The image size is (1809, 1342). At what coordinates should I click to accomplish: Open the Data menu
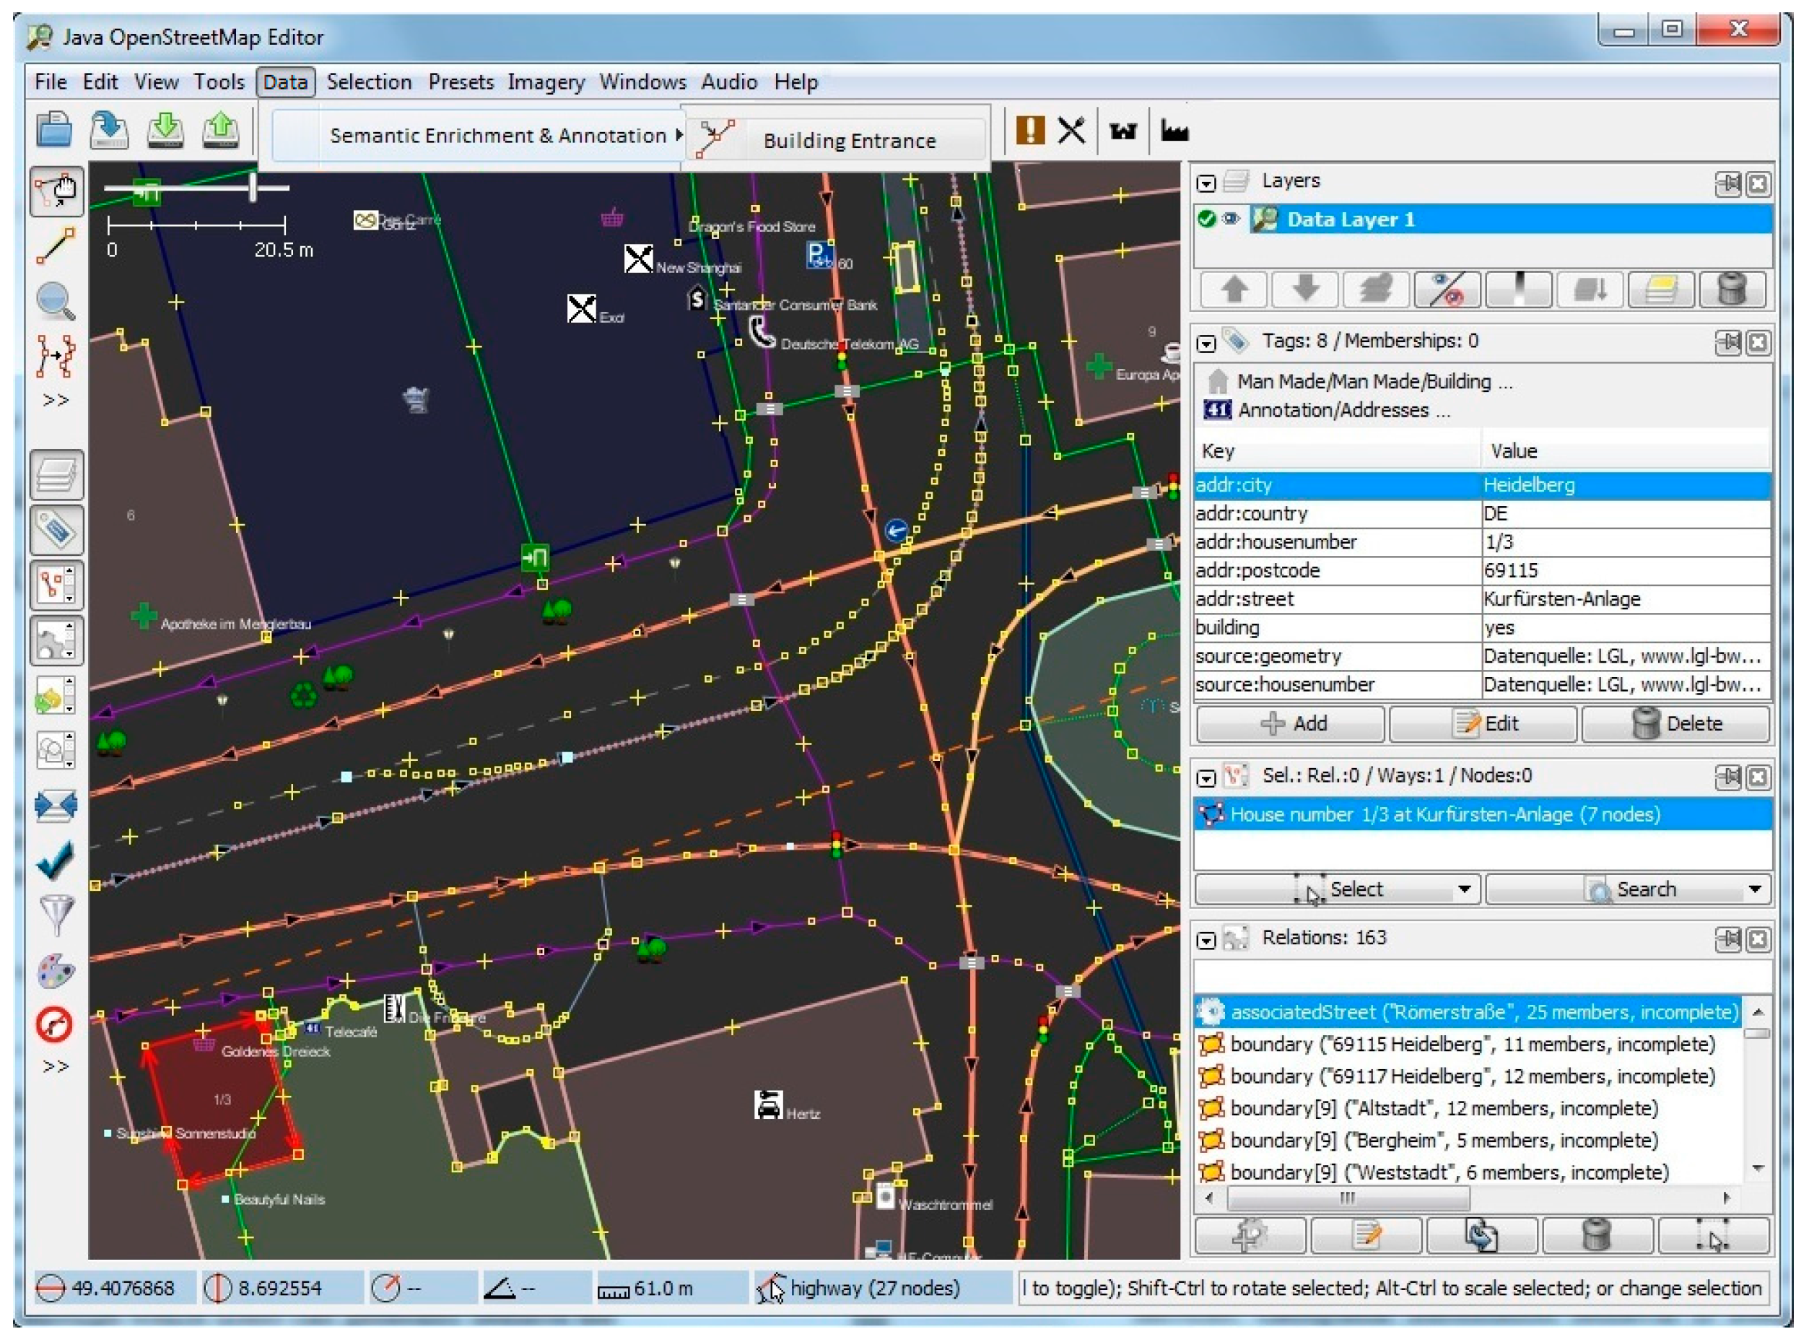pyautogui.click(x=285, y=82)
